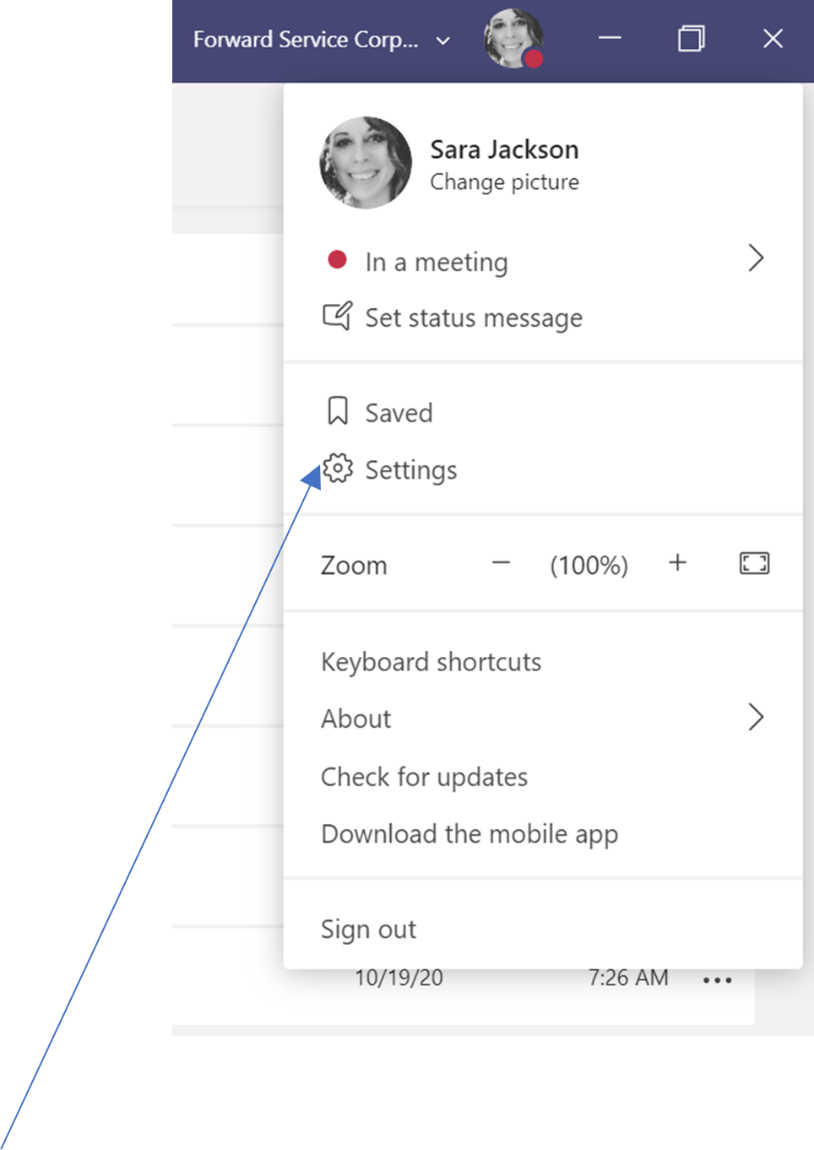Image resolution: width=814 pixels, height=1150 pixels.
Task: View Saved messages using the bookmark icon
Action: pos(337,411)
